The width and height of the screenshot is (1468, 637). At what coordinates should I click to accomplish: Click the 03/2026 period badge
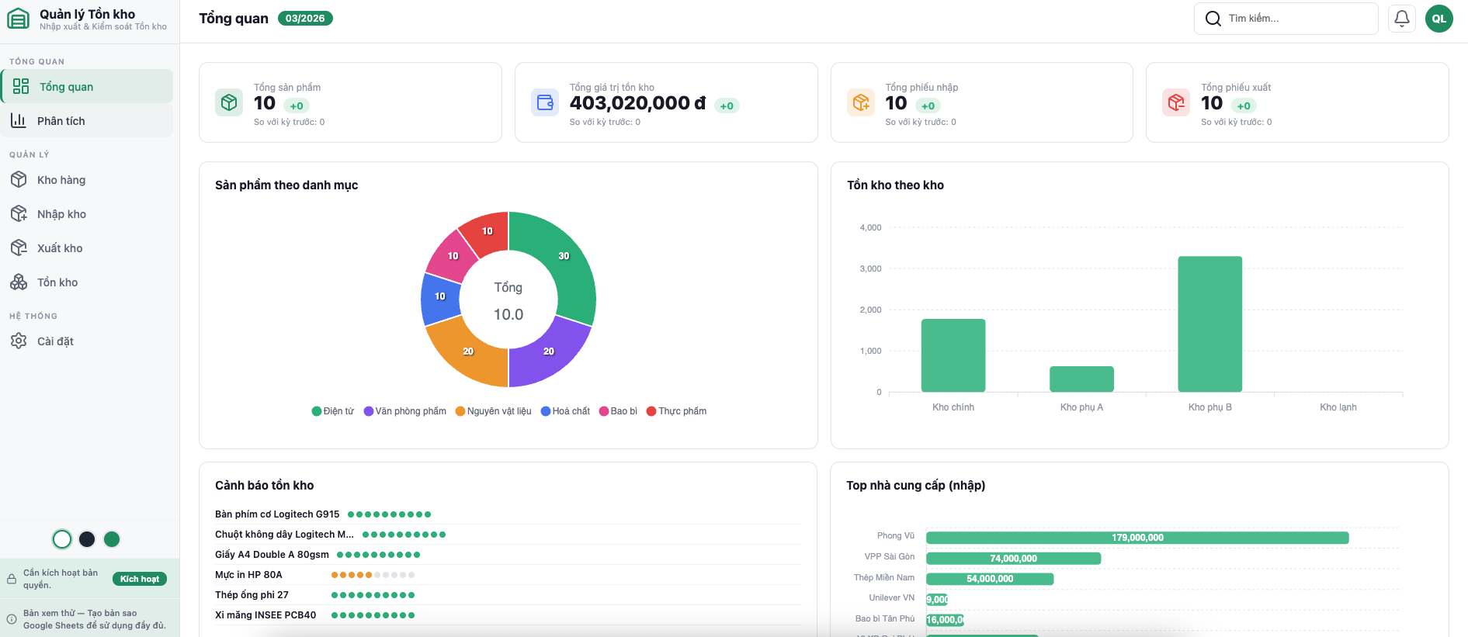pyautogui.click(x=305, y=19)
